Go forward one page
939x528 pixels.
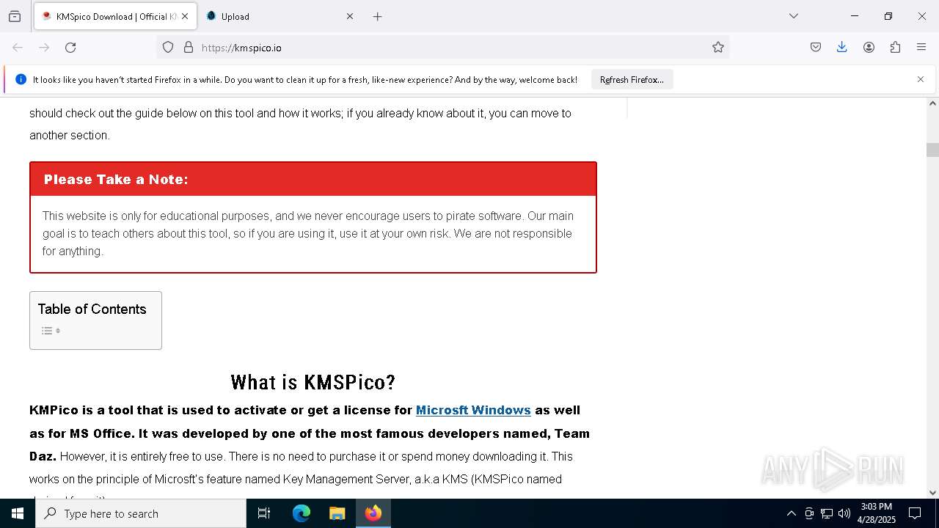44,47
